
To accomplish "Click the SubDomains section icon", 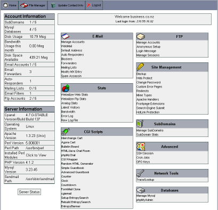I will point(140,124).
